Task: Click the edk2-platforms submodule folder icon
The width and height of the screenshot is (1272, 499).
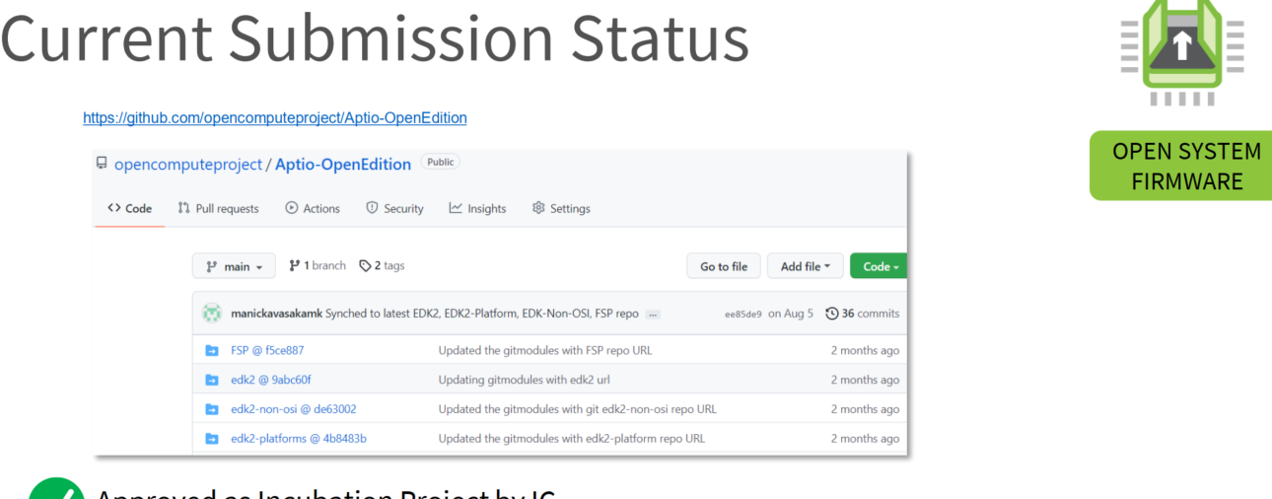Action: tap(212, 438)
